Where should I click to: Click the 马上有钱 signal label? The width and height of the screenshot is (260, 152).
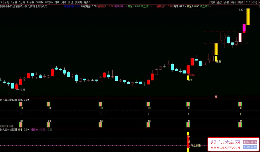[196, 146]
